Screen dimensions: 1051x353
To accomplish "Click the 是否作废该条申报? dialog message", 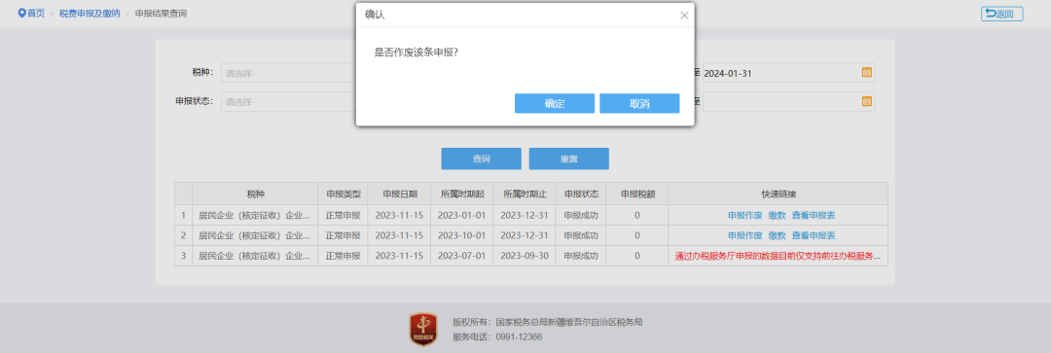I will pyautogui.click(x=416, y=52).
